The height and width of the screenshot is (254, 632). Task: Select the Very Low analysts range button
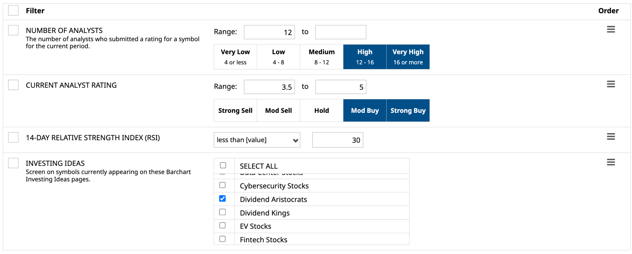pyautogui.click(x=235, y=57)
